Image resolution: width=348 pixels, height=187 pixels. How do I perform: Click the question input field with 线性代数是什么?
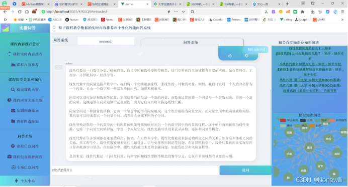[x=136, y=170]
